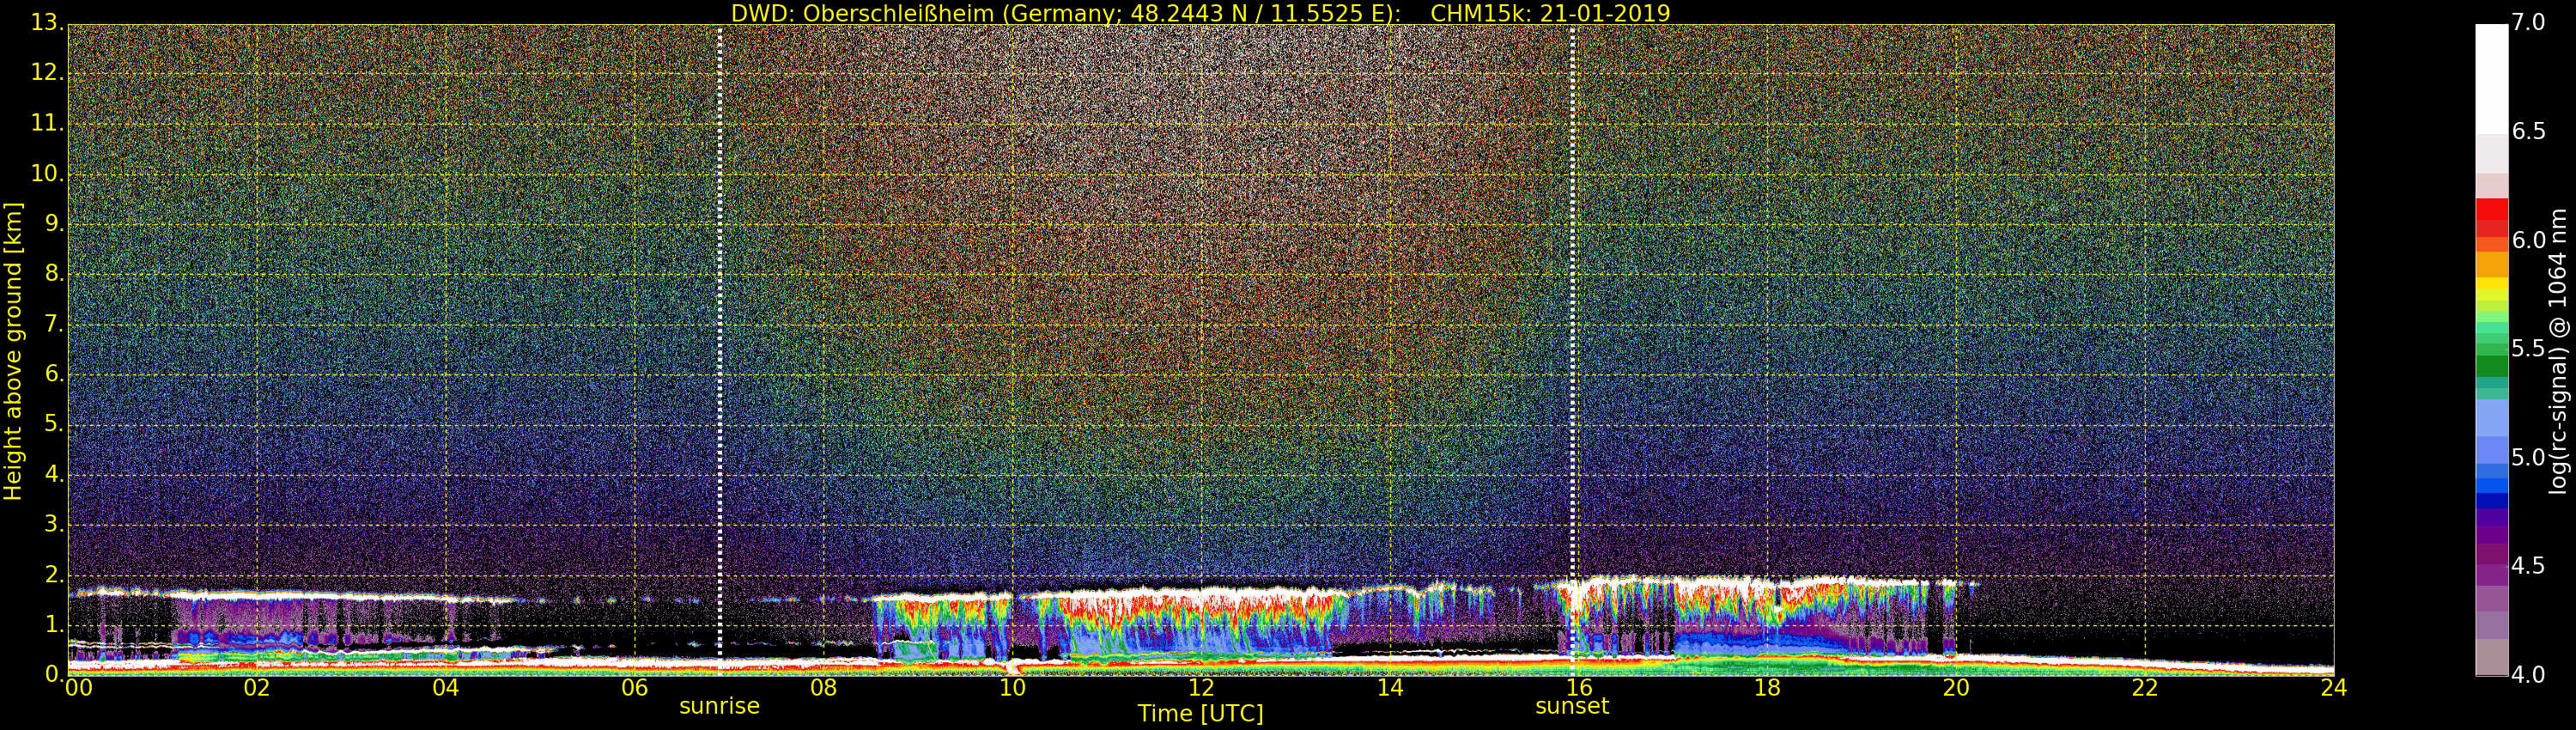Pick the dark green segment of the colorbar

point(2492,366)
